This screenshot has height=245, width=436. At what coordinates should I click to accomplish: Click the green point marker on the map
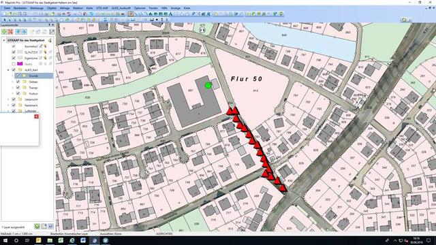point(208,86)
